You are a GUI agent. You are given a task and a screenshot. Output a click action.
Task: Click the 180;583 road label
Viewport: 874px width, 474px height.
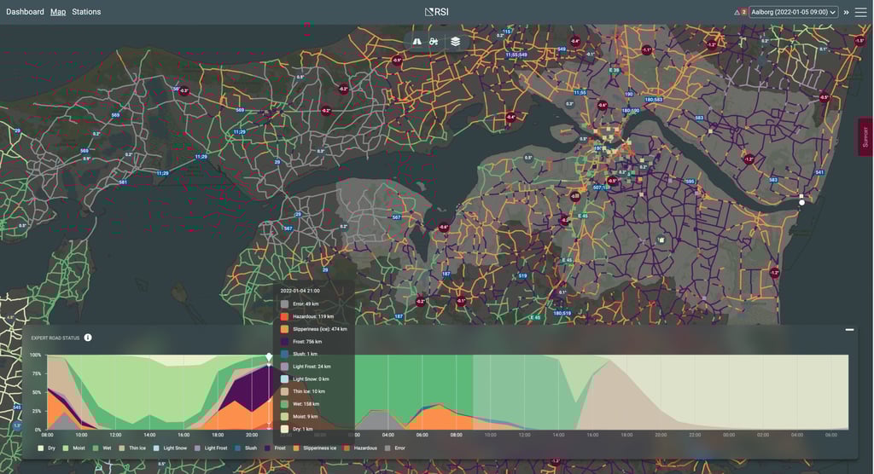coord(654,100)
